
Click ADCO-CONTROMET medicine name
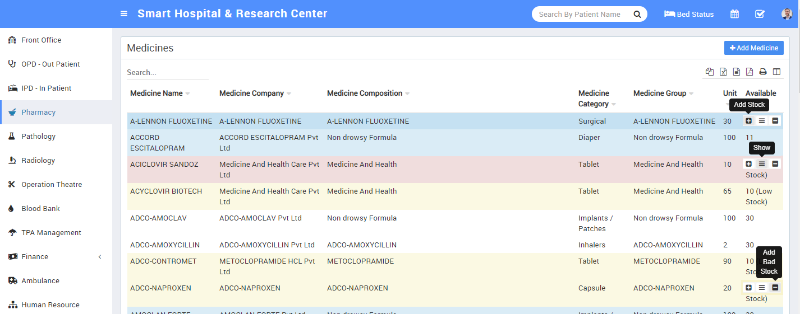pos(163,261)
